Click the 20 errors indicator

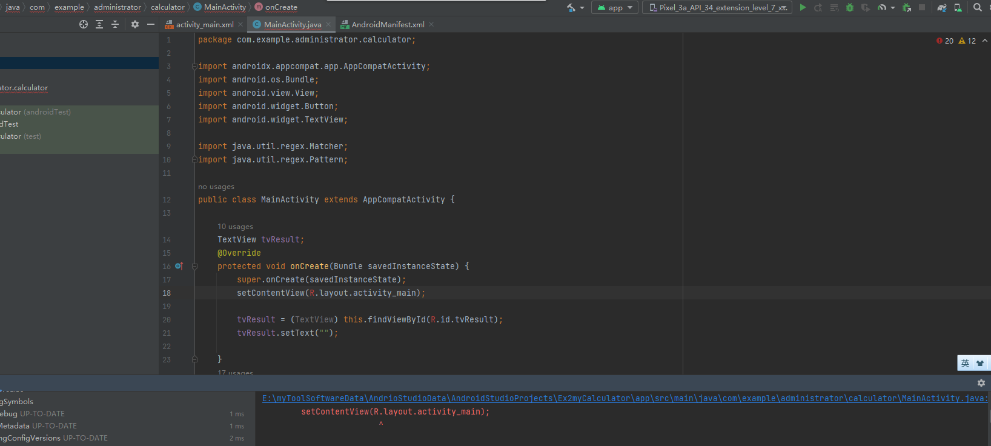945,41
